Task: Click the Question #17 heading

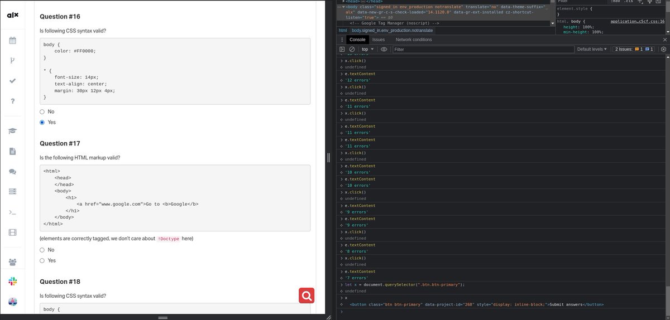Action: point(60,143)
